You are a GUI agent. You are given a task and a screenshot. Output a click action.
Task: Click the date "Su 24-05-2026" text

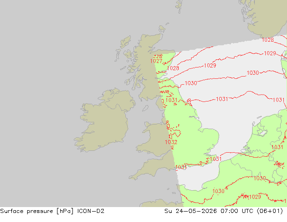tap(191, 211)
